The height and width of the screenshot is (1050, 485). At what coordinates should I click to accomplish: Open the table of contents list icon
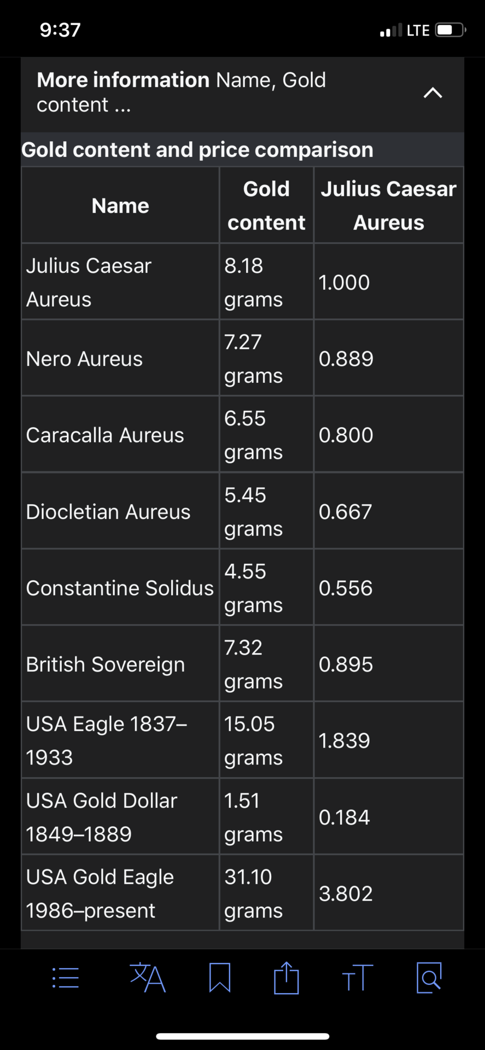66,978
